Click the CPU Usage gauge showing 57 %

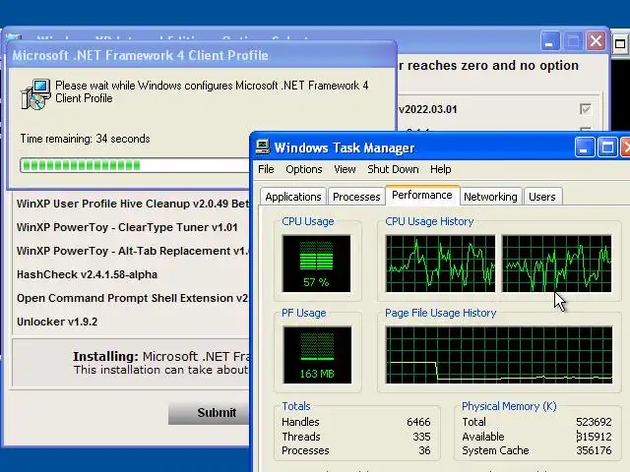point(316,264)
